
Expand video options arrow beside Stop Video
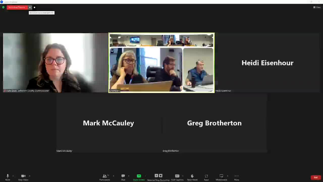click(x=30, y=176)
